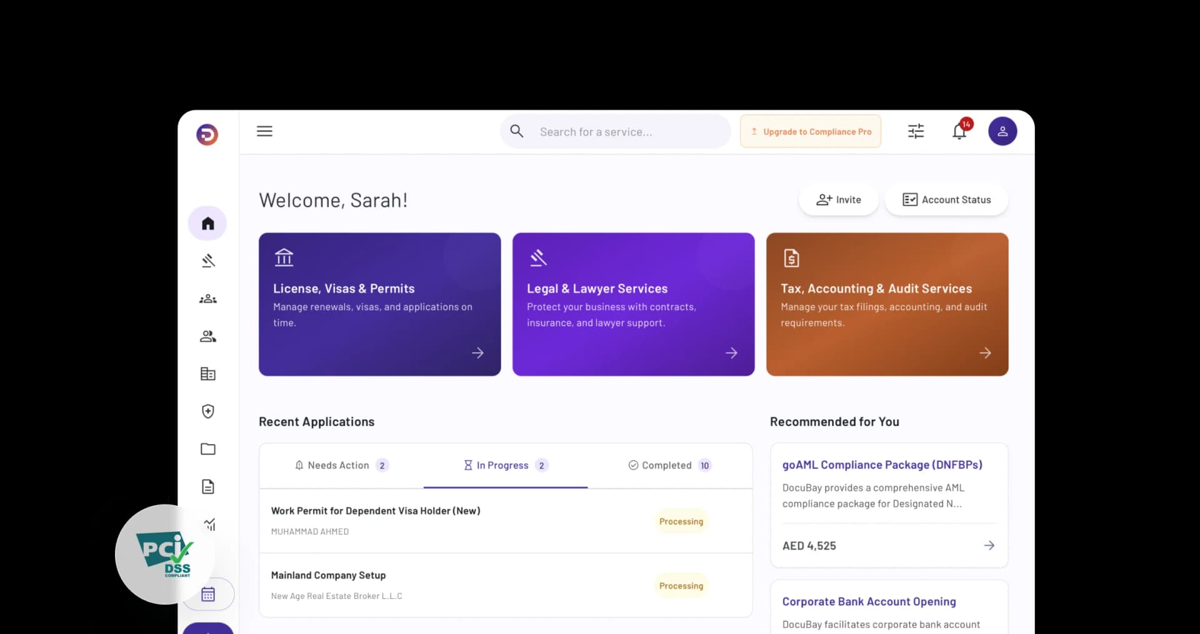
Task: Open the team groups sidebar icon
Action: 208,299
